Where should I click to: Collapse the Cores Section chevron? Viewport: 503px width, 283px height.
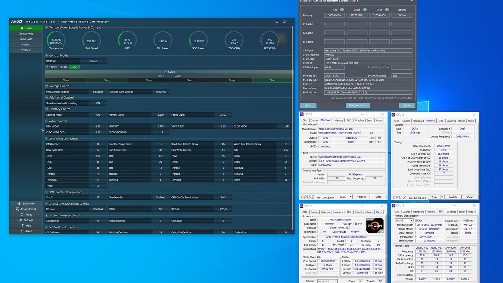click(x=47, y=67)
